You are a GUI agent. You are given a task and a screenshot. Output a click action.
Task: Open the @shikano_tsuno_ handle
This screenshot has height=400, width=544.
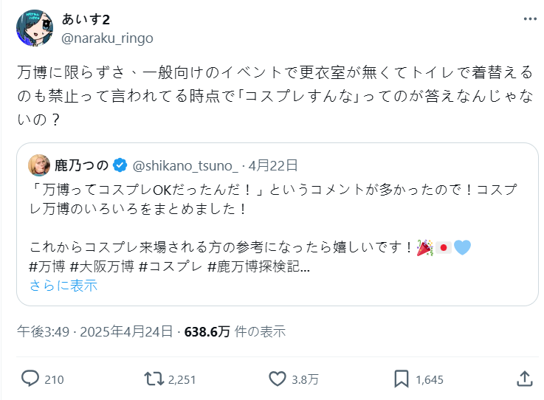tap(186, 165)
